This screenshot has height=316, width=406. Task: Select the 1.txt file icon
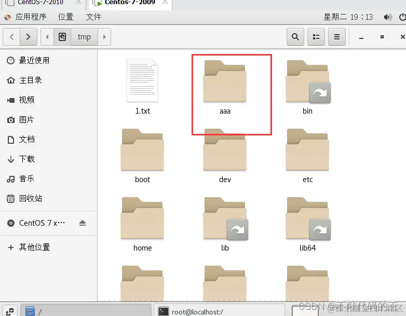point(142,80)
